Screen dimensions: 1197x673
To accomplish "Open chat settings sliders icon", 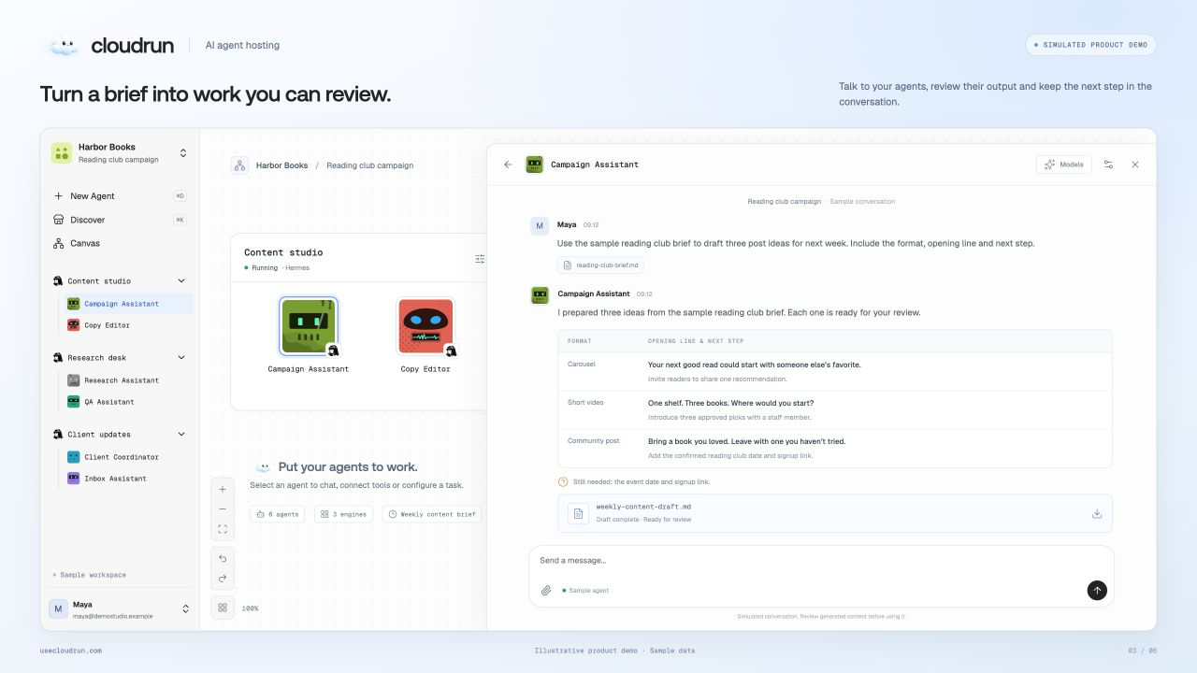I will click(1108, 165).
